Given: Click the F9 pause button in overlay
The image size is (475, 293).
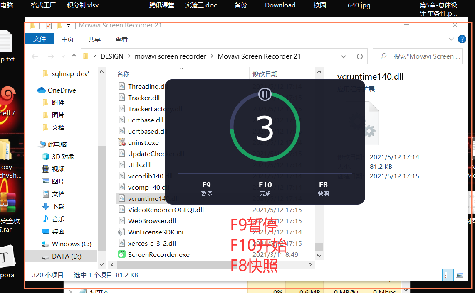Looking at the screenshot, I should pyautogui.click(x=206, y=189).
